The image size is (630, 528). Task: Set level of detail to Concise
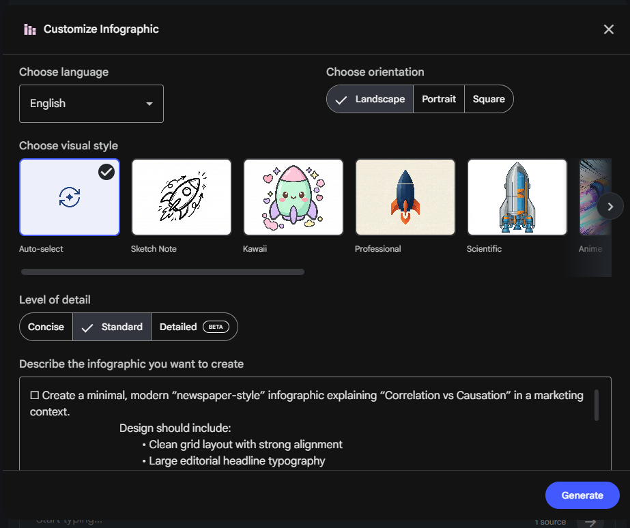(x=46, y=327)
